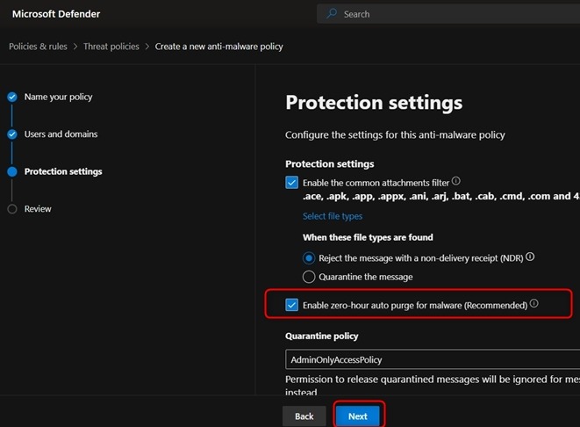Click the Back button
Viewport: 580px width, 427px height.
click(x=304, y=416)
